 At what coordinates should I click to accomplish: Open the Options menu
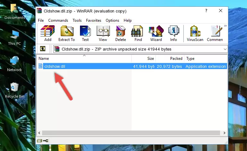(x=112, y=20)
